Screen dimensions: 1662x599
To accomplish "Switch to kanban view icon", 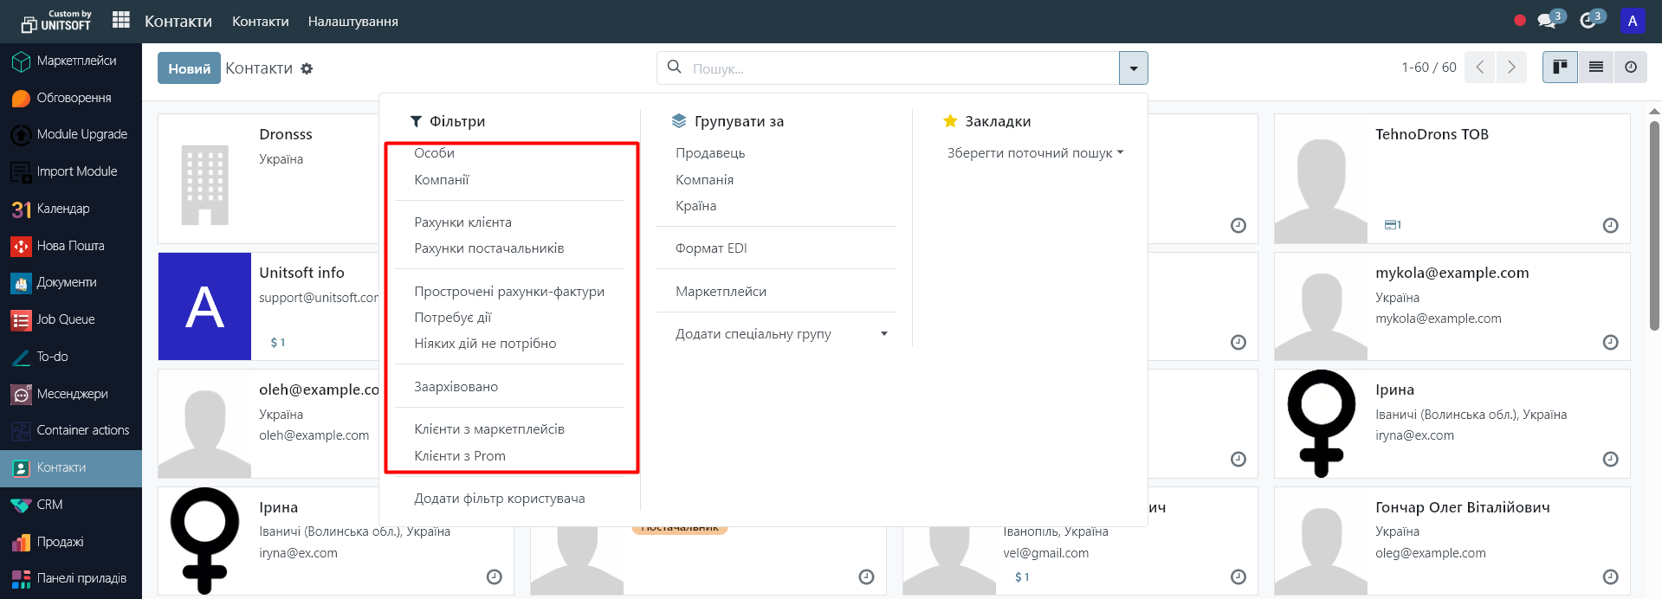I will point(1560,67).
